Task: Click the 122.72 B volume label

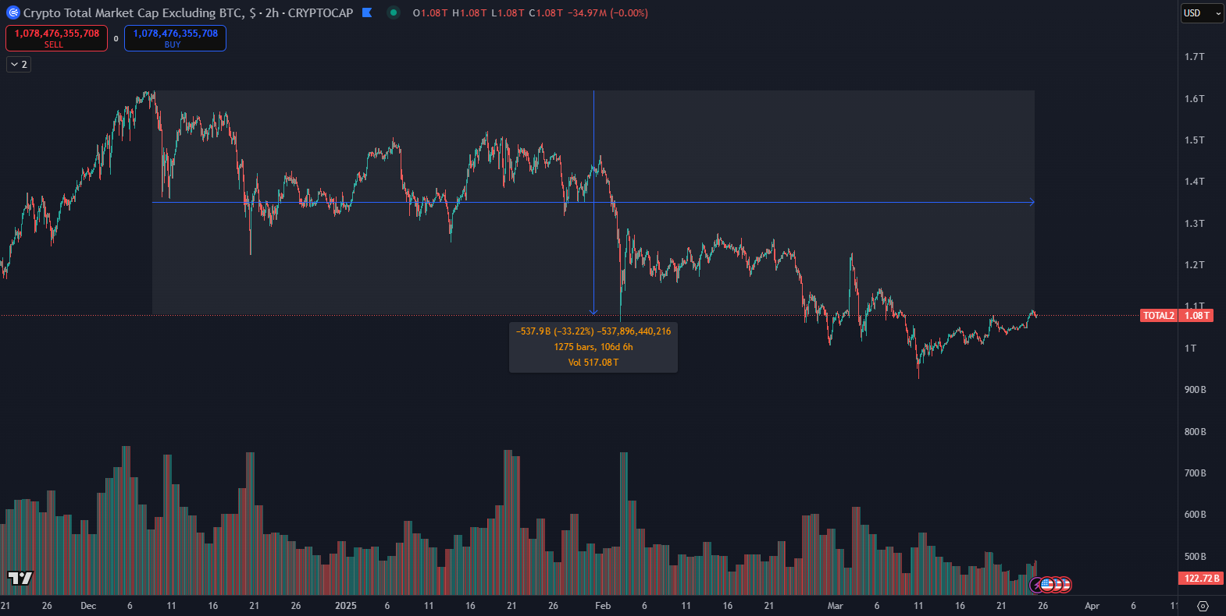Action: pyautogui.click(x=1201, y=579)
